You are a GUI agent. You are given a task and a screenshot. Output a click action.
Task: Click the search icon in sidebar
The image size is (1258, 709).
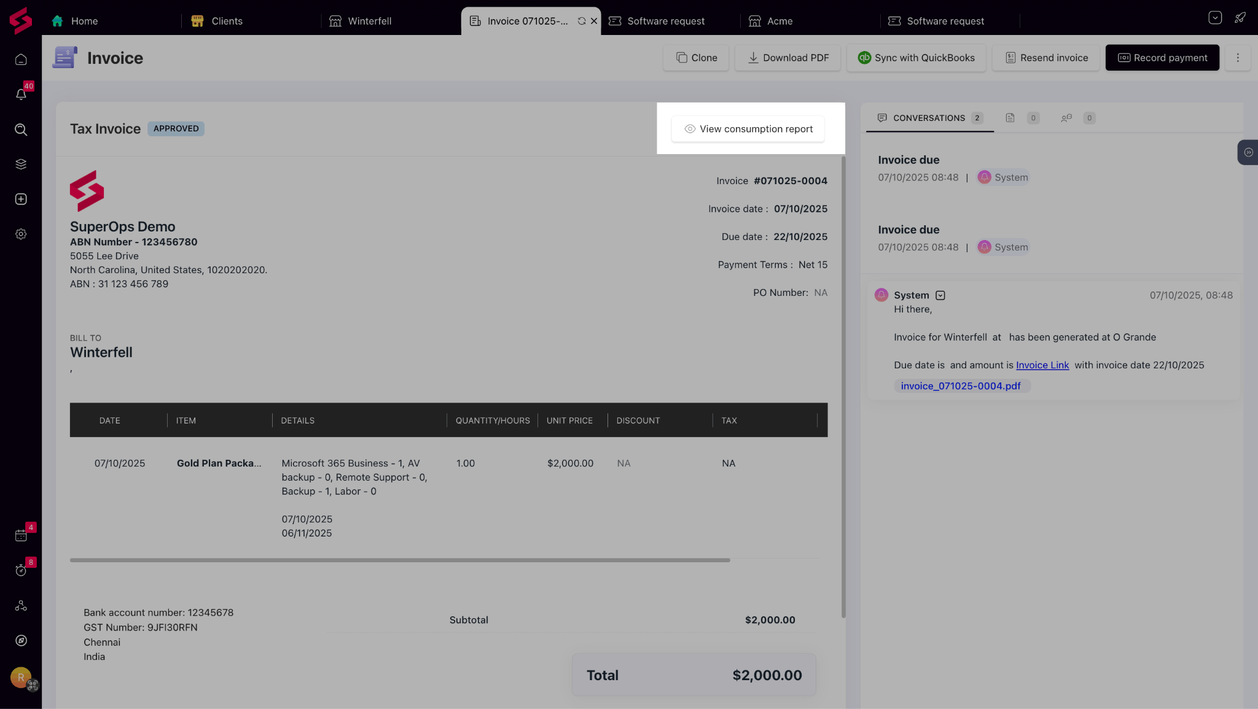[x=21, y=130]
